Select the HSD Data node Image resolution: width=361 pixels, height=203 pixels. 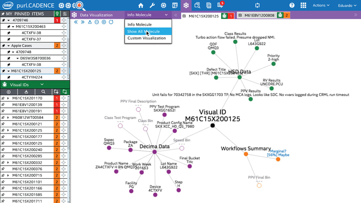click(x=240, y=77)
